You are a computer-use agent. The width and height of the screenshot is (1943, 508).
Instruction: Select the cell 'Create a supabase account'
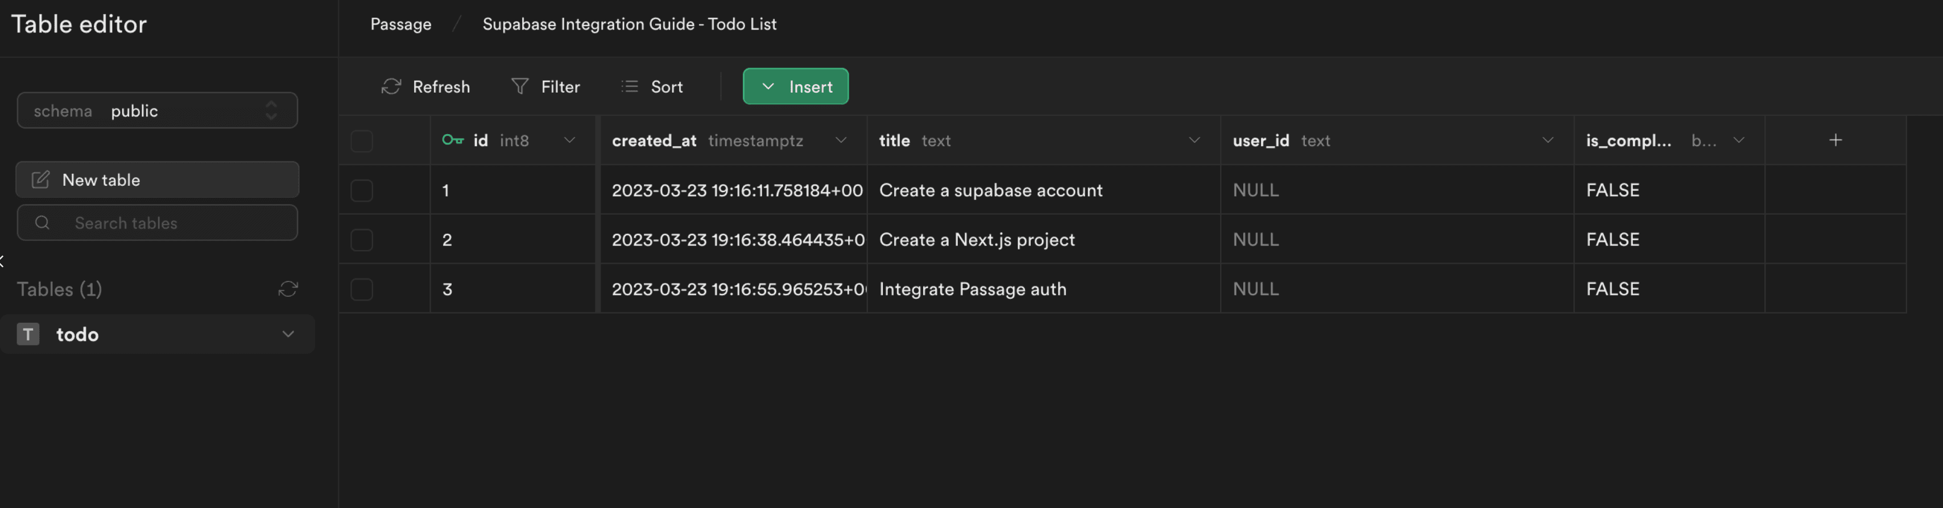click(1044, 190)
